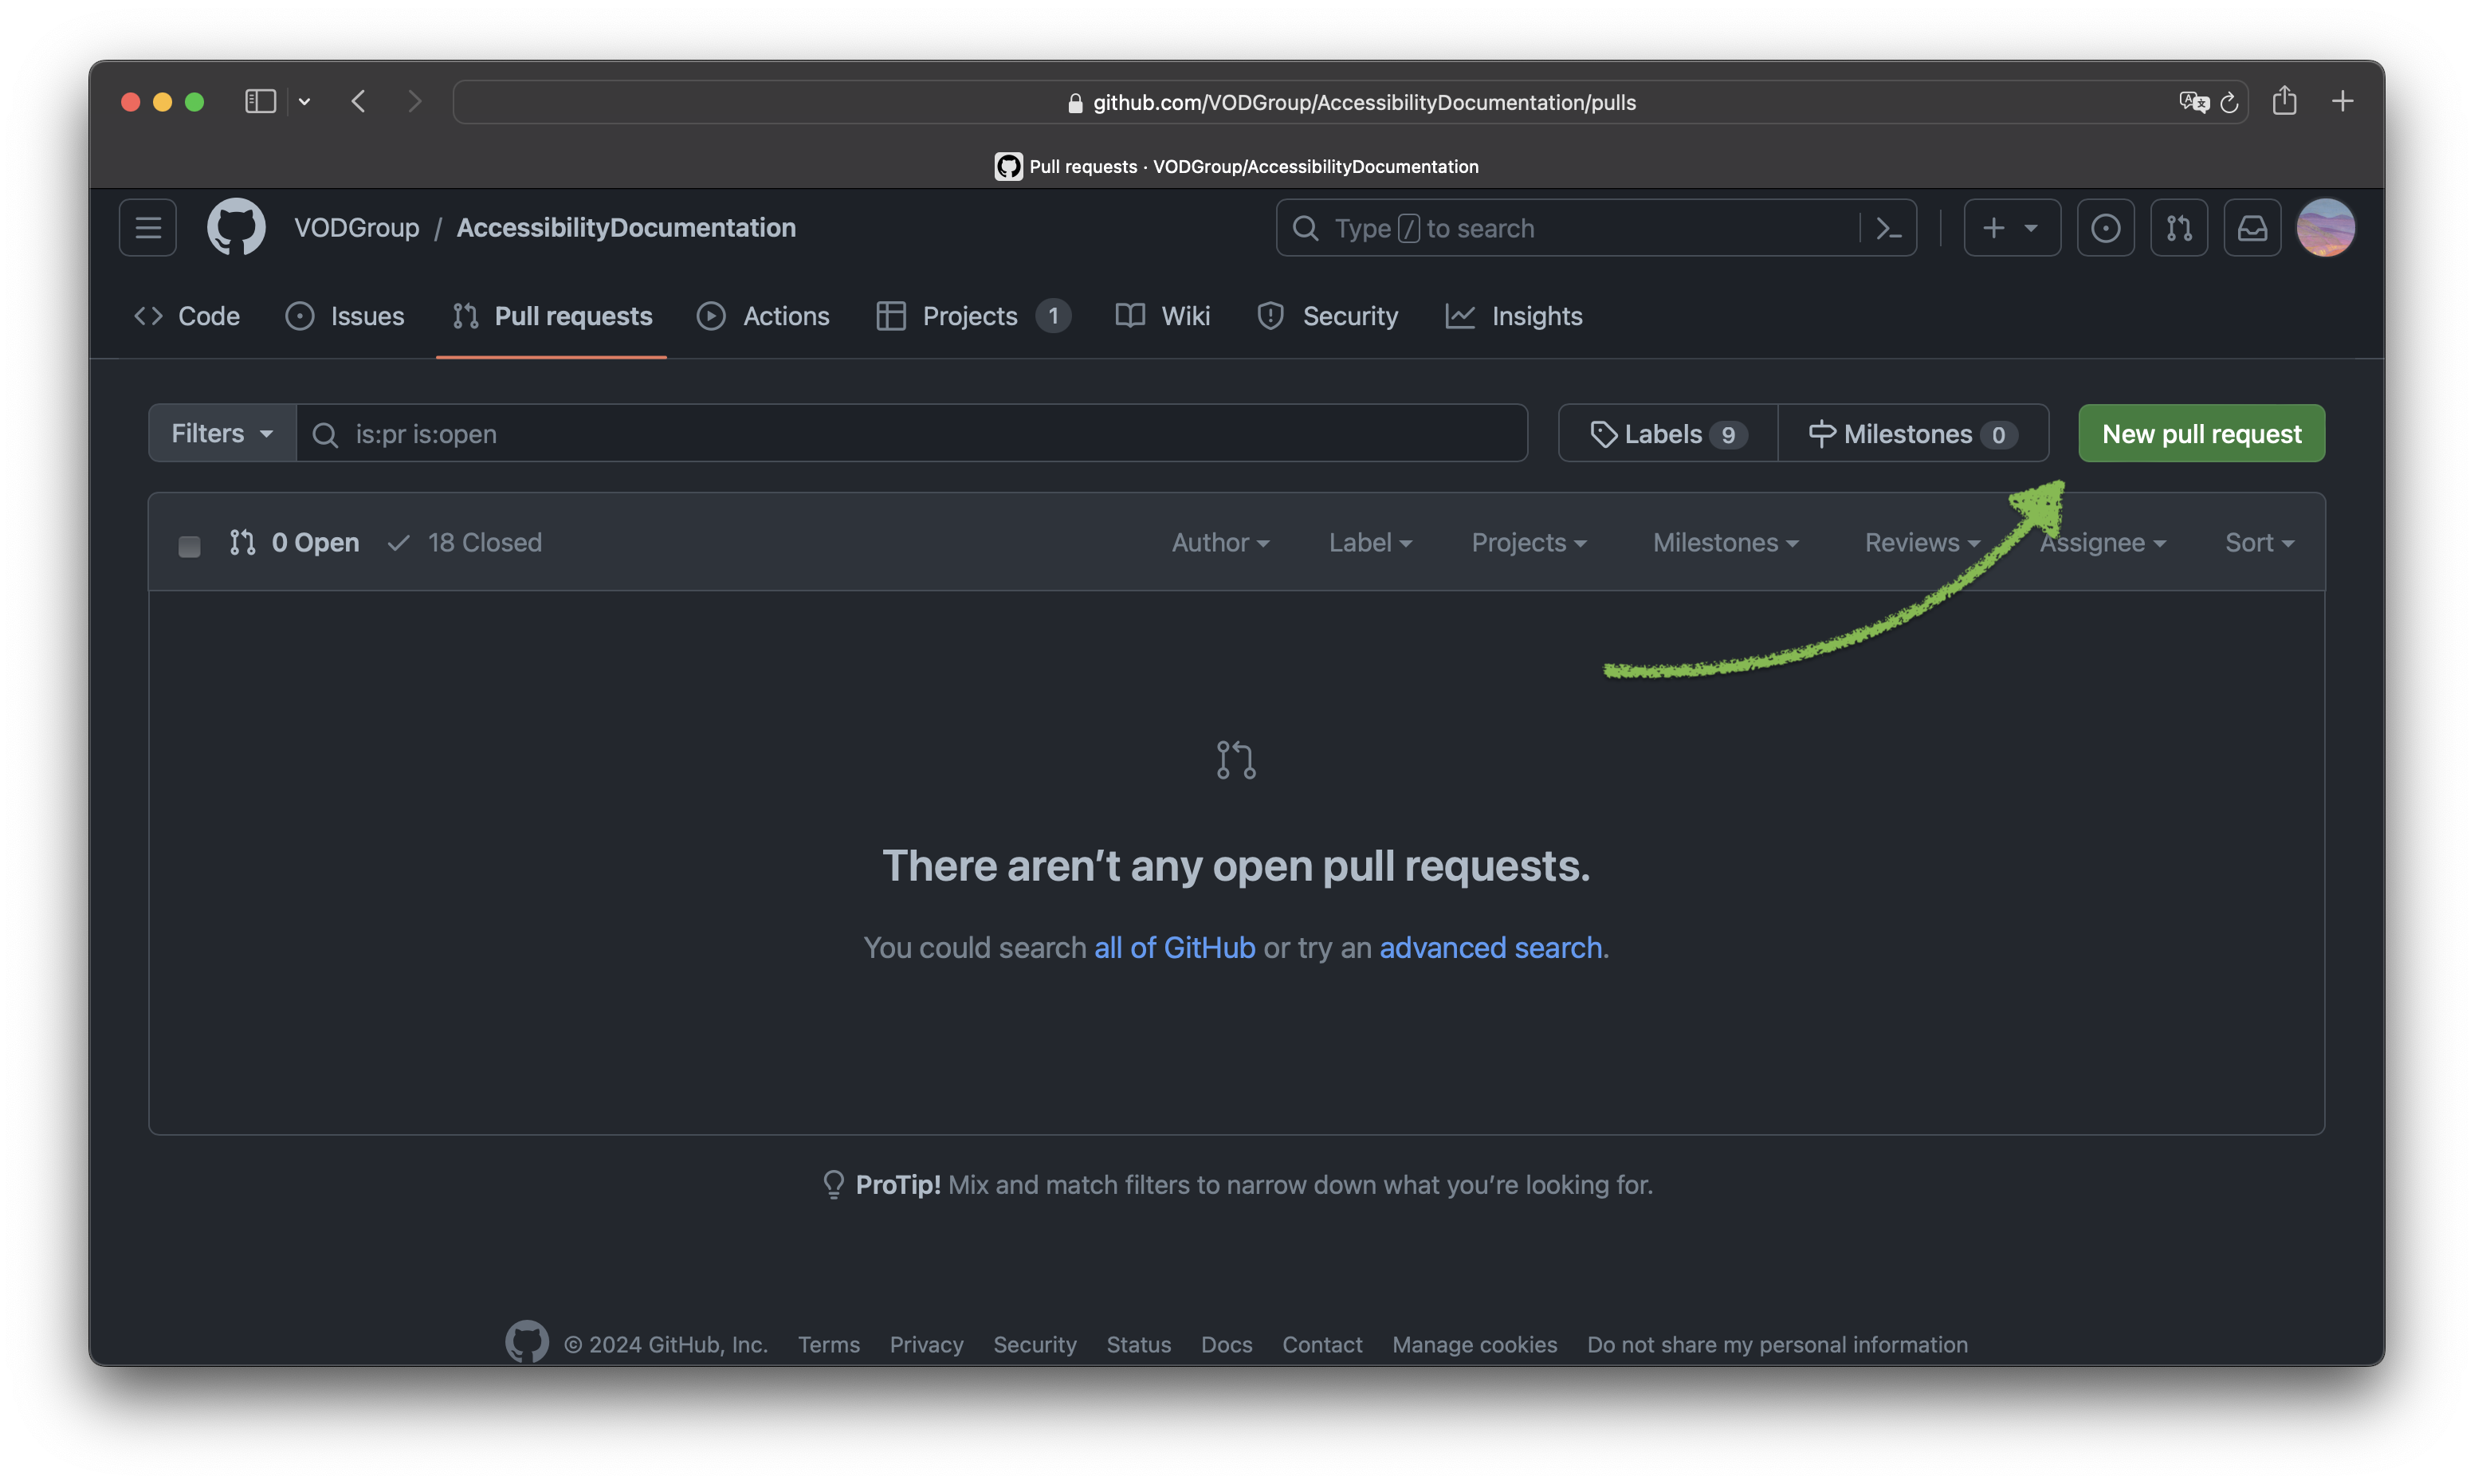Click the user profile avatar
Viewport: 2474px width, 1484px height.
pos(2325,228)
